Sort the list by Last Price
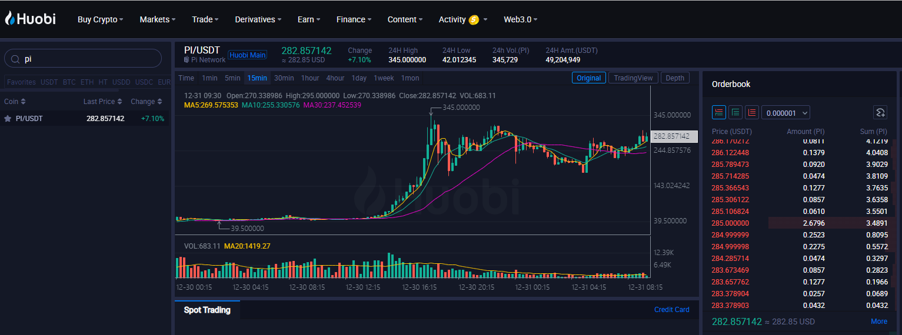The height and width of the screenshot is (335, 902). click(x=102, y=102)
